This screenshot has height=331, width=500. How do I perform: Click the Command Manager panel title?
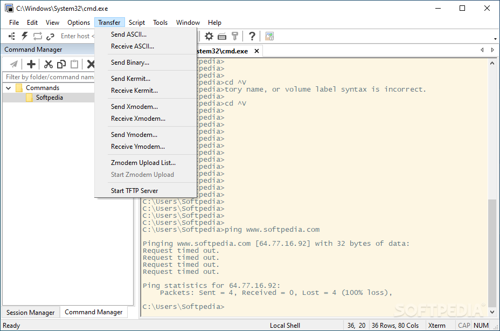coord(33,50)
